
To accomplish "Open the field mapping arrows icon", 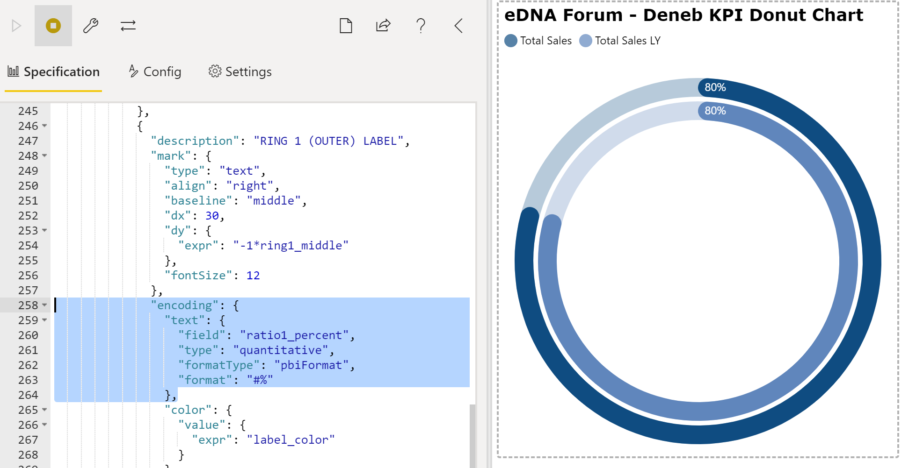I will tap(128, 26).
